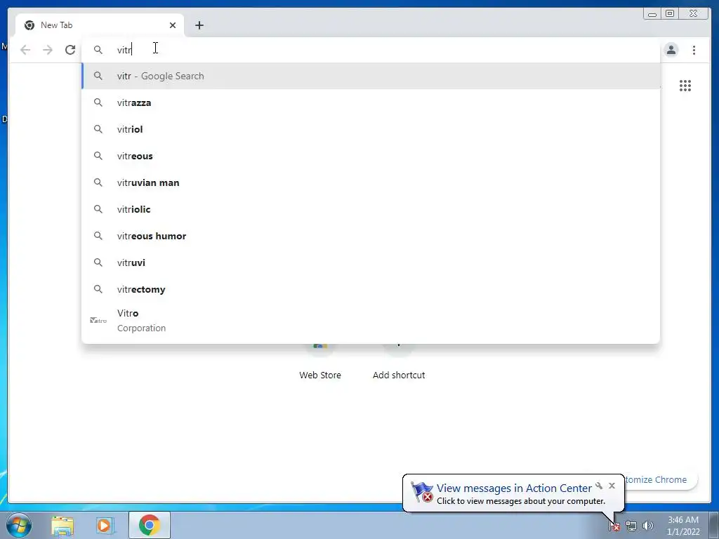Viewport: 719px width, 539px height.
Task: Choose the vitriolic suggestion
Action: (x=371, y=209)
